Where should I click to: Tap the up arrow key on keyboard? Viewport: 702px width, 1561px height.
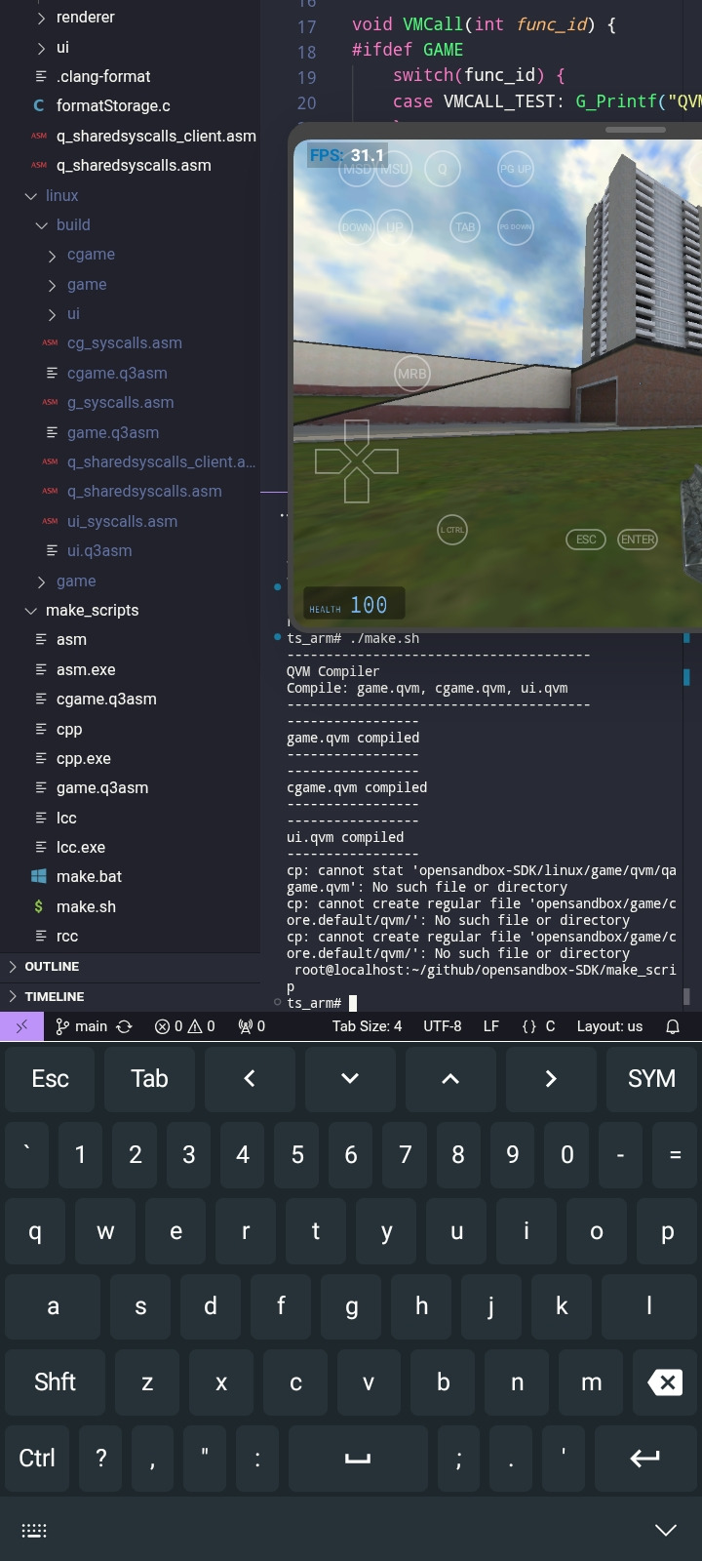click(x=450, y=1078)
